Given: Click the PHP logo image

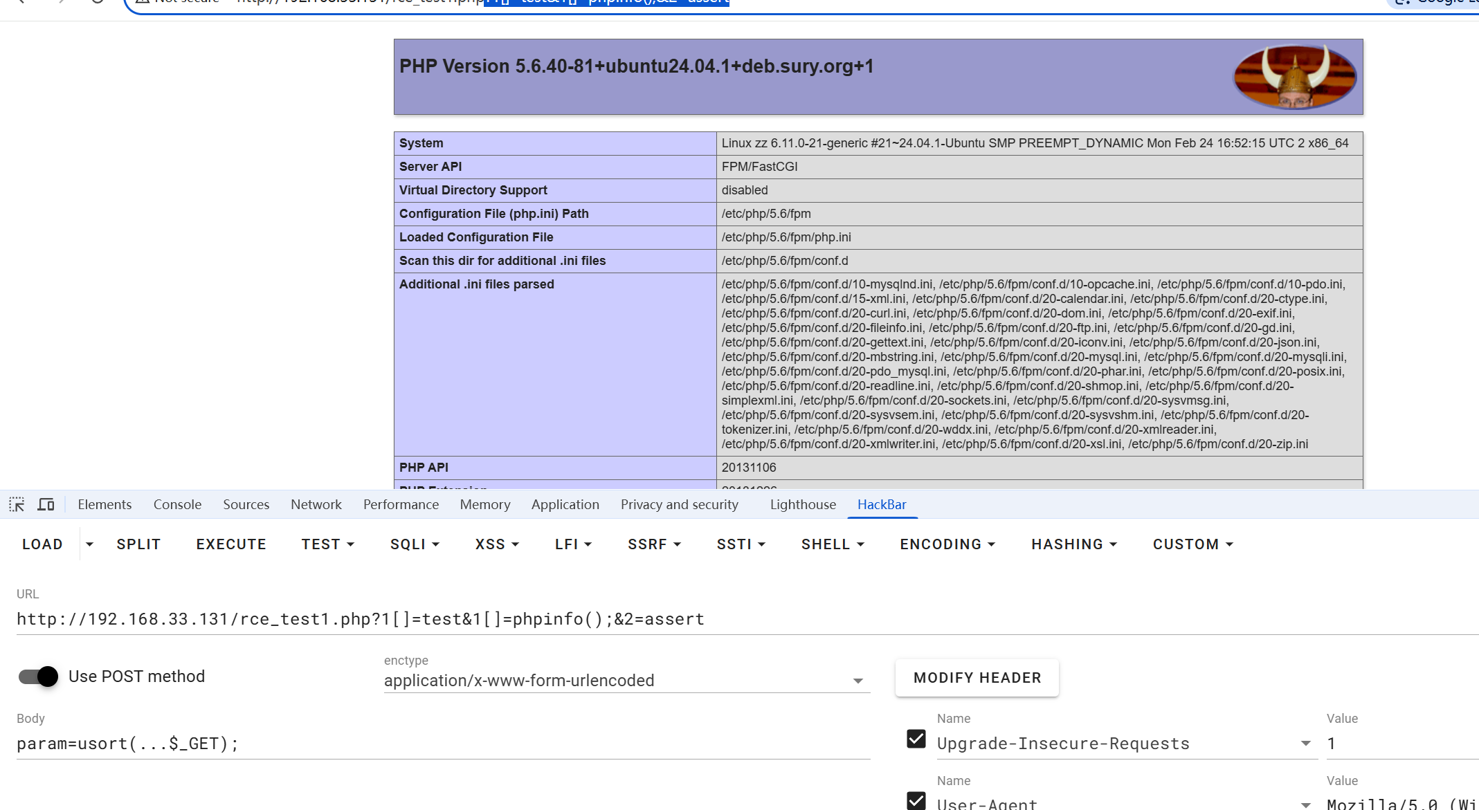Looking at the screenshot, I should [x=1294, y=77].
